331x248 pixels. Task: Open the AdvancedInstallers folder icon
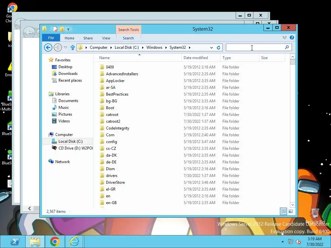(102, 74)
